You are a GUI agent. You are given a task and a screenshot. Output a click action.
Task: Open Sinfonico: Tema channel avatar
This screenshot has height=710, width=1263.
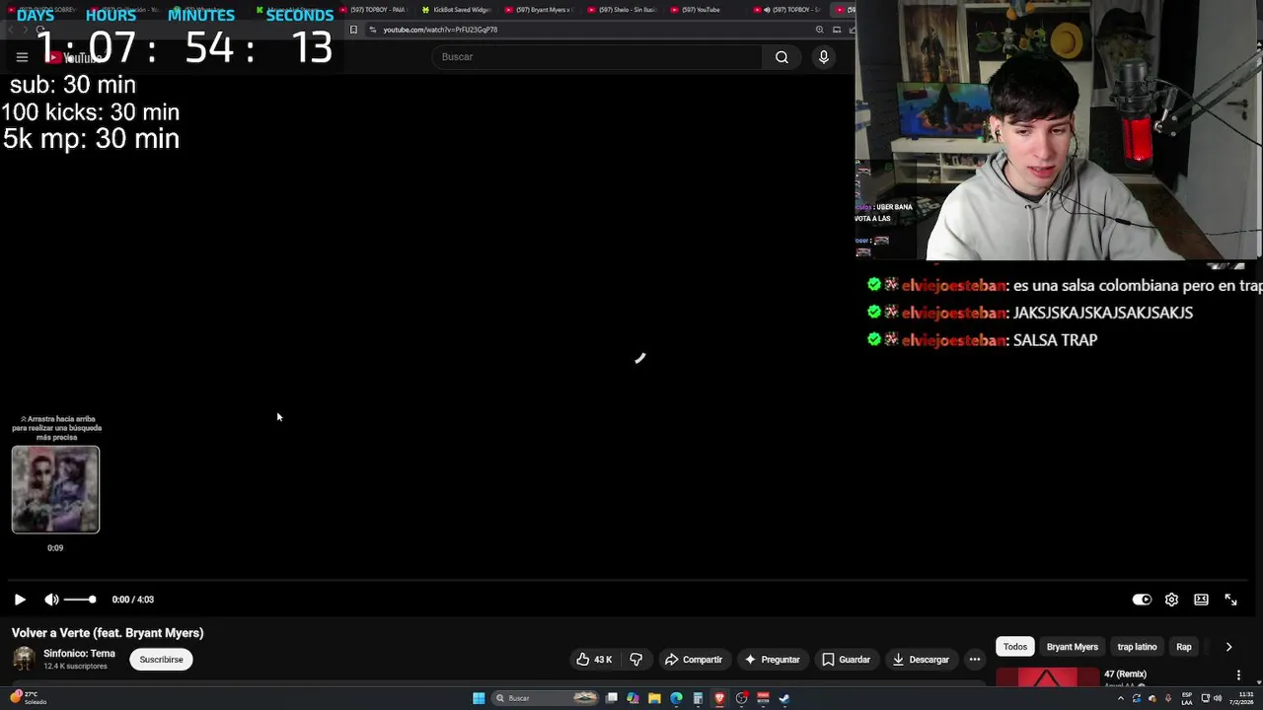[24, 659]
